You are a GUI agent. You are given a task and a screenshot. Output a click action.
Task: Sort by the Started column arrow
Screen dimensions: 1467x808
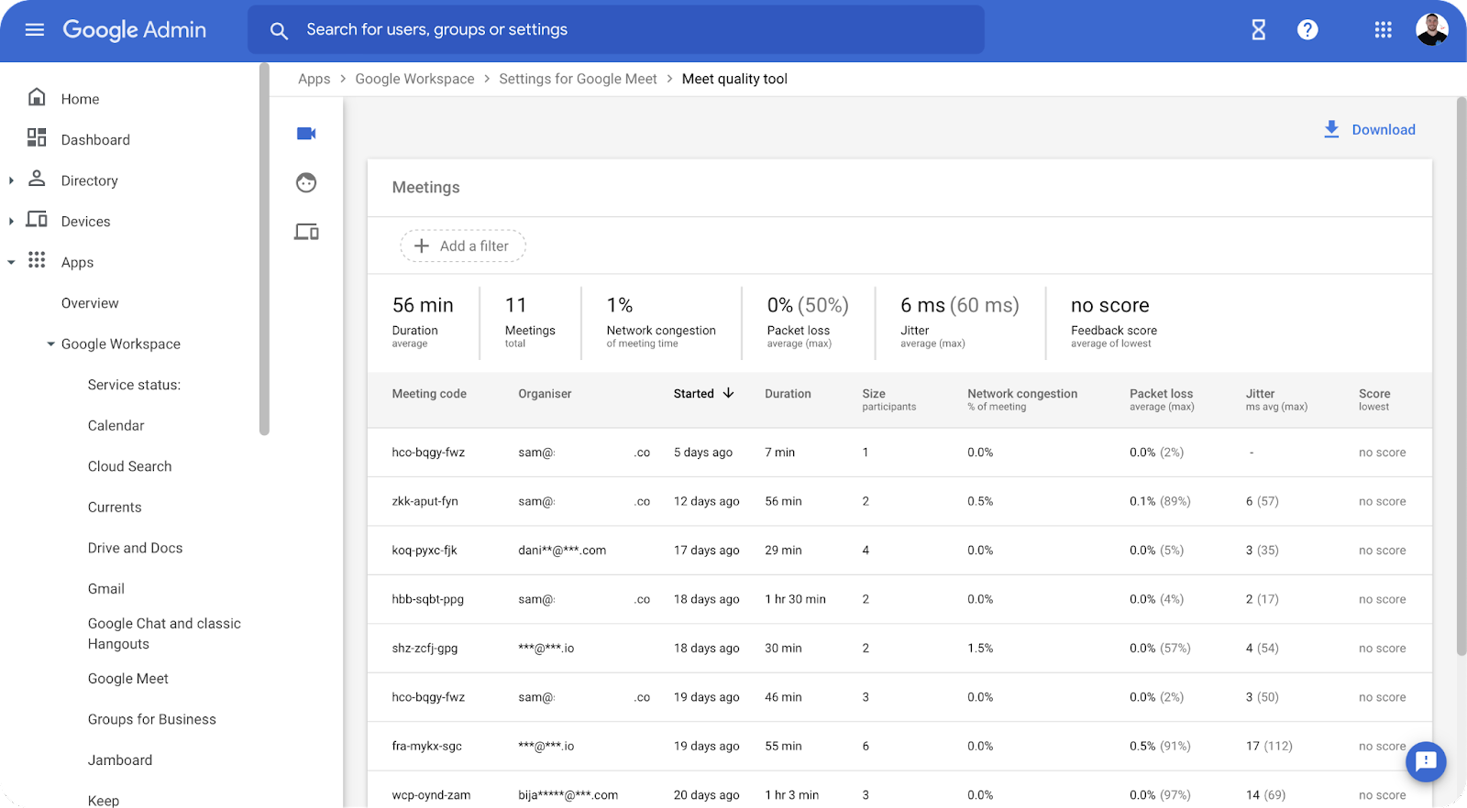(729, 393)
